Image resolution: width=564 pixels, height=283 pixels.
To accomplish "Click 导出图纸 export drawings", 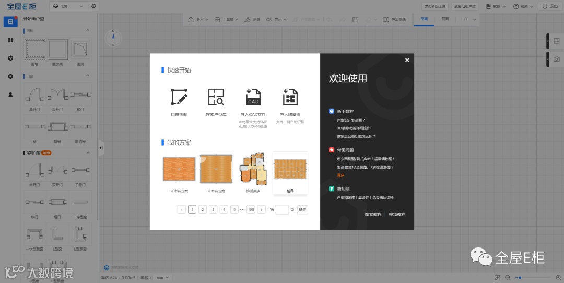I will 394,19.
